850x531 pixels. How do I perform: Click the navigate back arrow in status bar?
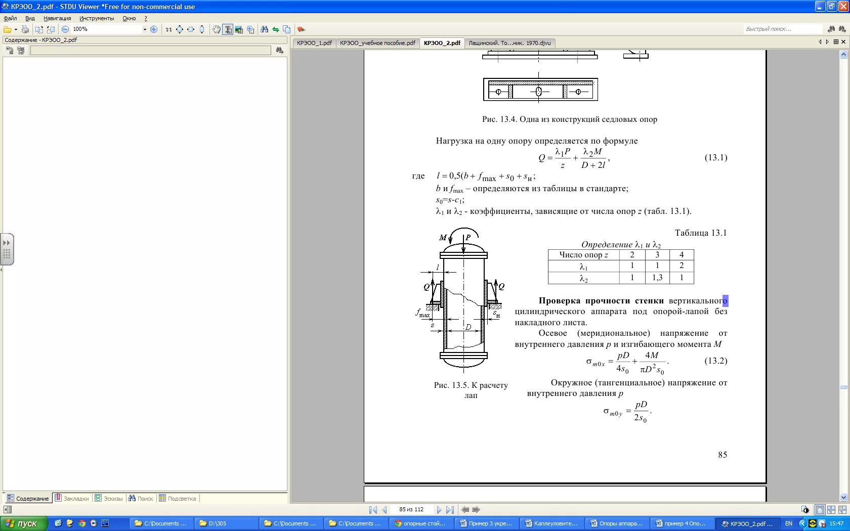coord(465,510)
